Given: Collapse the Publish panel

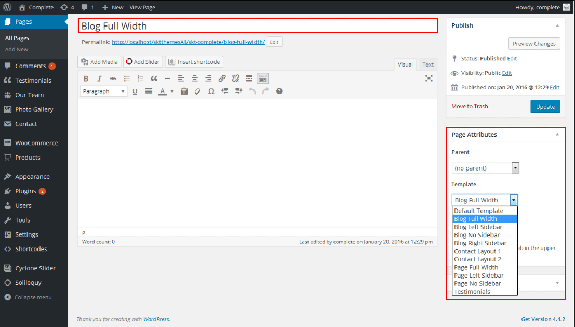Looking at the screenshot, I should 557,25.
